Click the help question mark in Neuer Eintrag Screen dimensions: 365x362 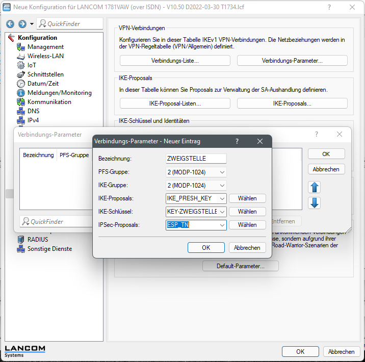(237, 141)
